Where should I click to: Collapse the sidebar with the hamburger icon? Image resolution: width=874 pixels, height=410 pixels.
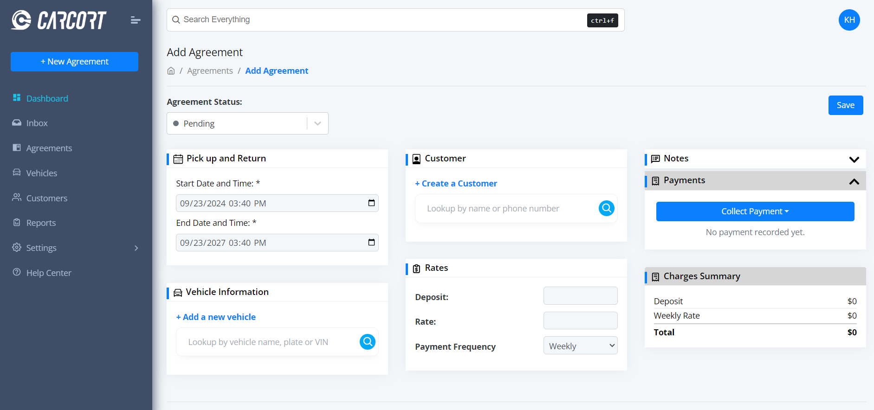click(x=136, y=20)
